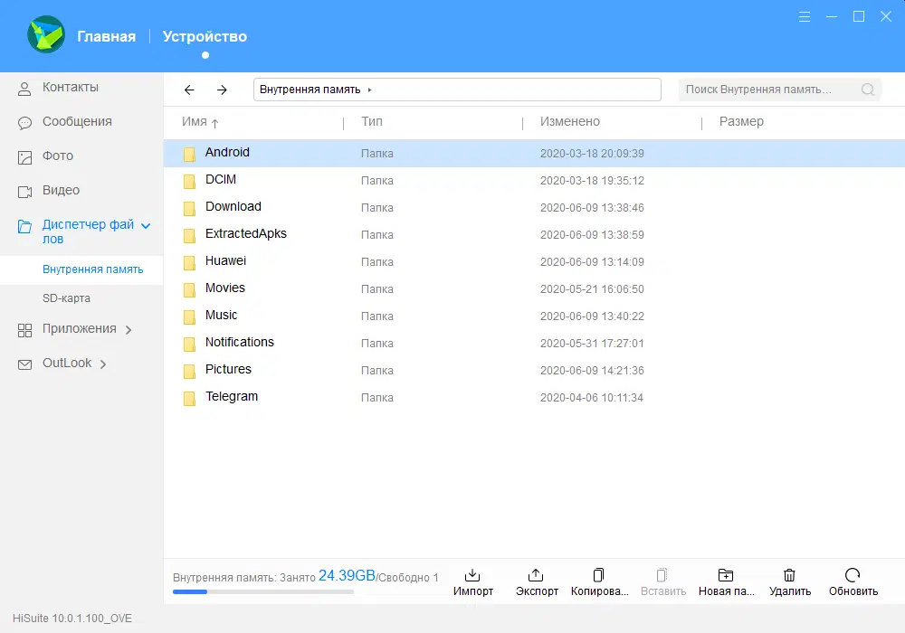Open Фото in the sidebar

tap(58, 156)
